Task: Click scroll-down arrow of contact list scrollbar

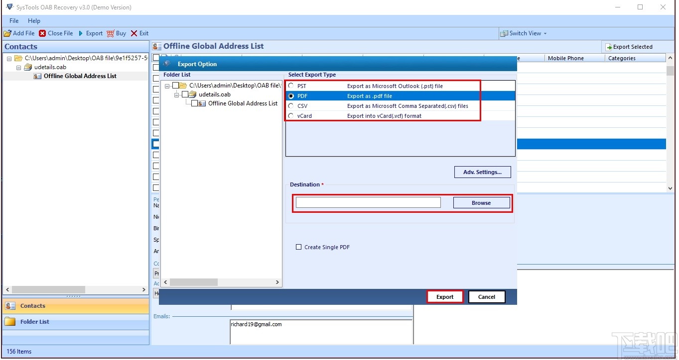Action: coord(671,188)
